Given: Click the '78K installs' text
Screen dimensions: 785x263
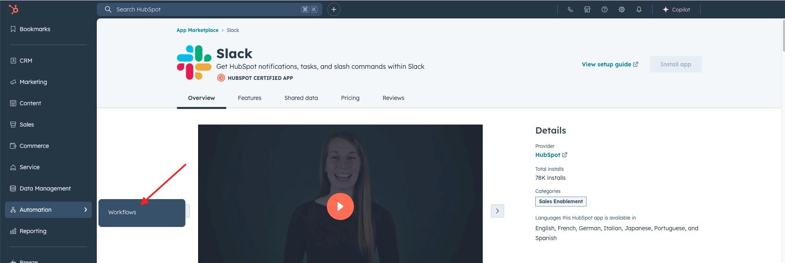Looking at the screenshot, I should pos(550,178).
